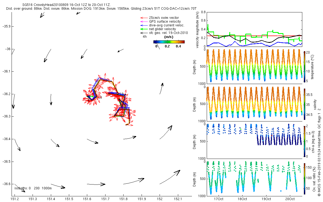Click the 20 tick on temperature colorbar

click(x=308, y=52)
